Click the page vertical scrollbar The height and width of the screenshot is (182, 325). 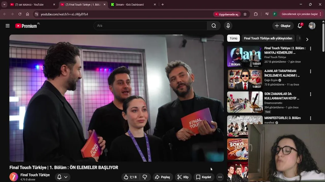(x=323, y=38)
